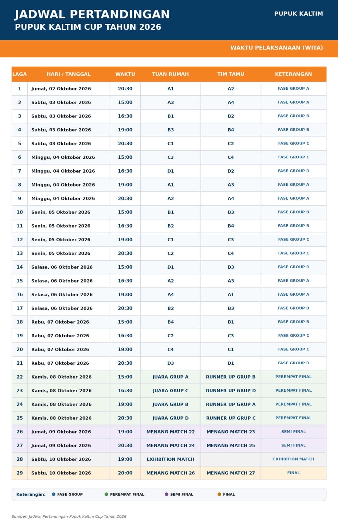The width and height of the screenshot is (338, 528).
Task: Click SEMI FINAL in row 26
Action: tap(293, 432)
